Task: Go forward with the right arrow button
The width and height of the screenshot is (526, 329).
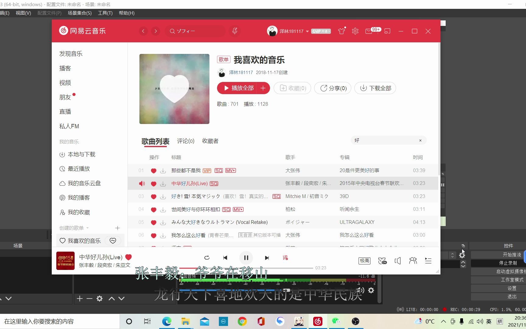Action: coord(156,31)
